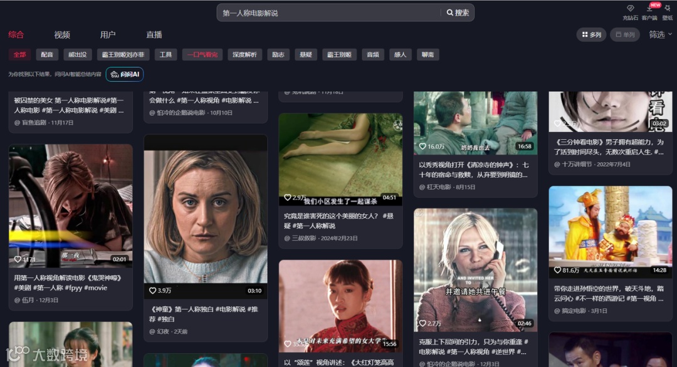Switch to the 直播 tab

click(x=154, y=35)
